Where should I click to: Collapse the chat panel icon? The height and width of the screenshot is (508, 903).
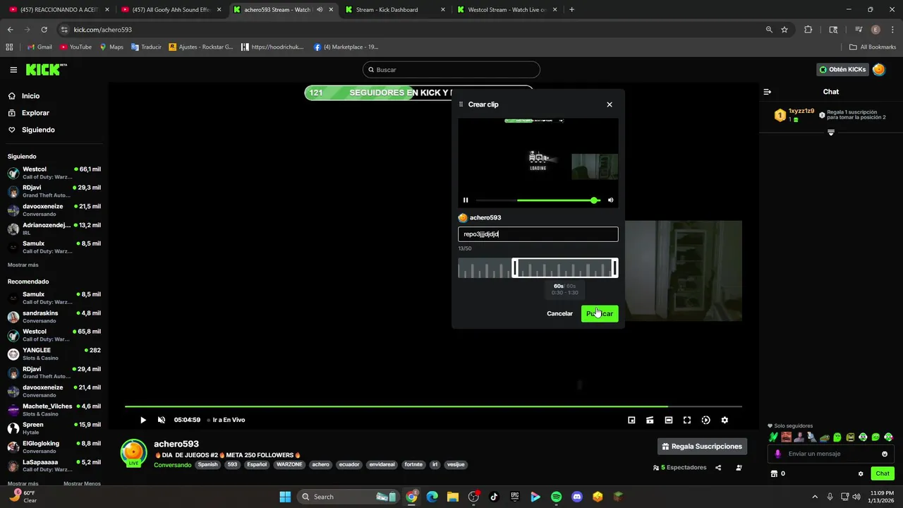point(768,92)
